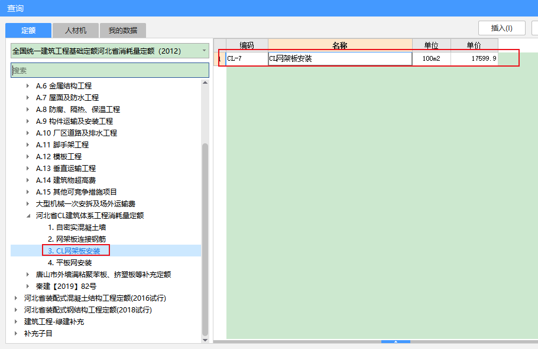Viewport: 538px width, 349px height.
Task: Open the quota library dropdown
Action: point(204,51)
